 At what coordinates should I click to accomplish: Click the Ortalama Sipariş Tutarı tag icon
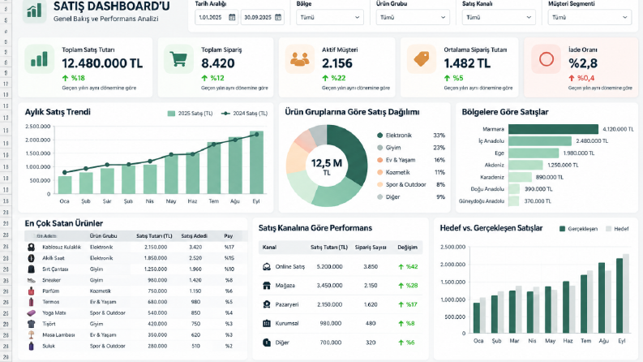pyautogui.click(x=422, y=59)
